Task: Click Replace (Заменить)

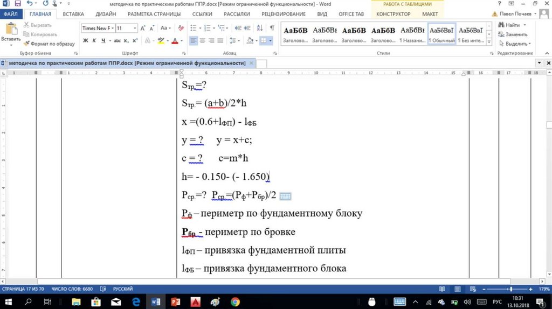Action: click(513, 34)
